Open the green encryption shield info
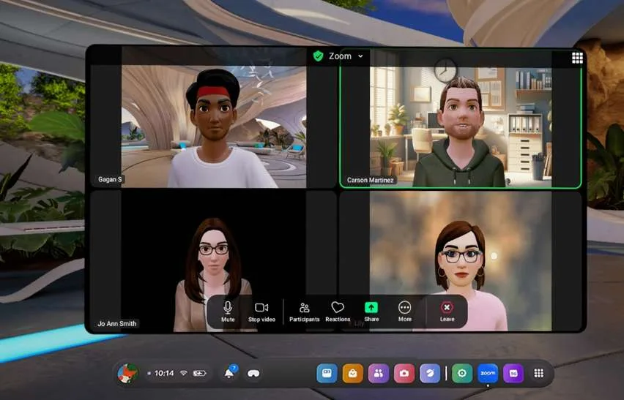The image size is (624, 400). (318, 56)
